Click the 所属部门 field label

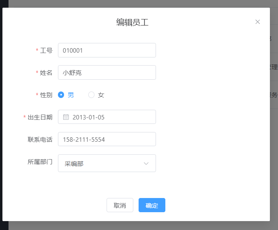click(40, 162)
